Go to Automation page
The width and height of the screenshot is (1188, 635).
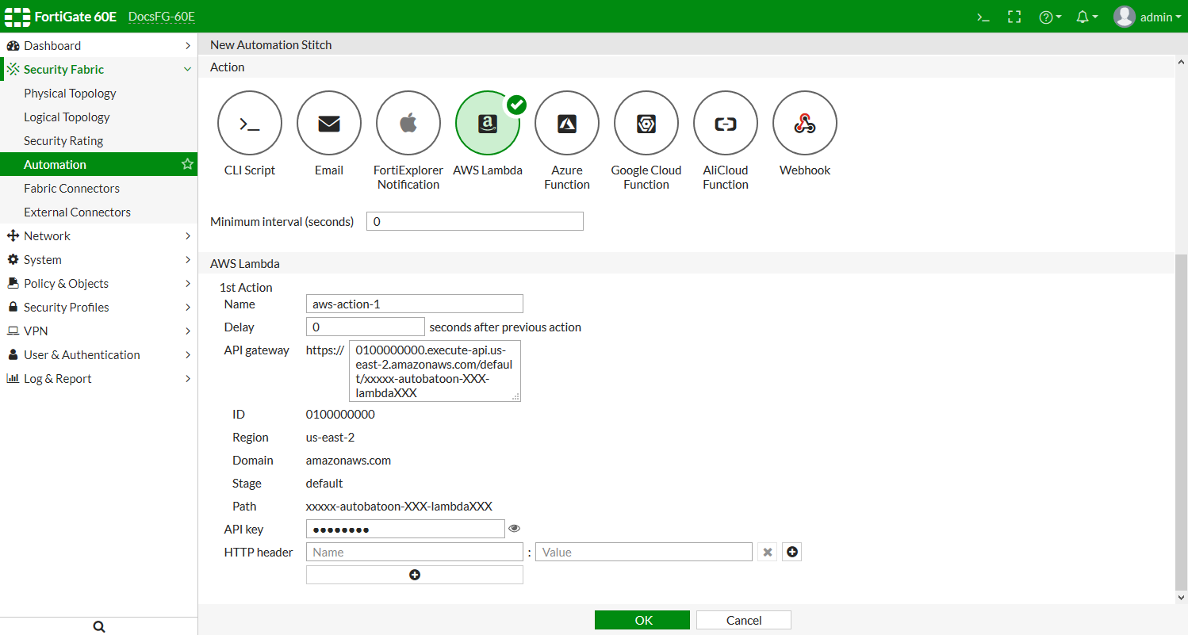tap(98, 165)
